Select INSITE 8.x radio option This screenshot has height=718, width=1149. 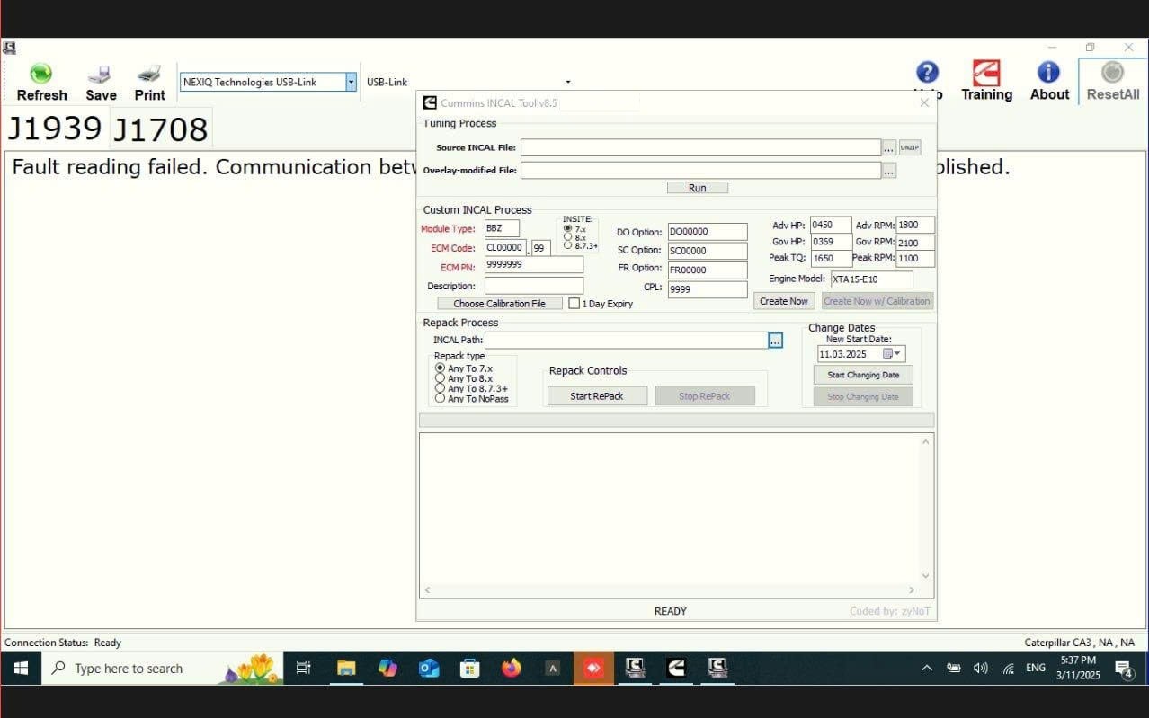567,237
